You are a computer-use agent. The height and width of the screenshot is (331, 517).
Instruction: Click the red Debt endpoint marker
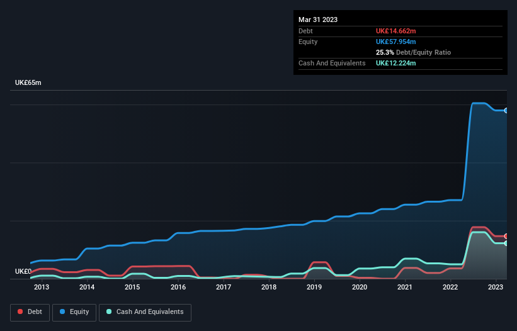pyautogui.click(x=506, y=236)
